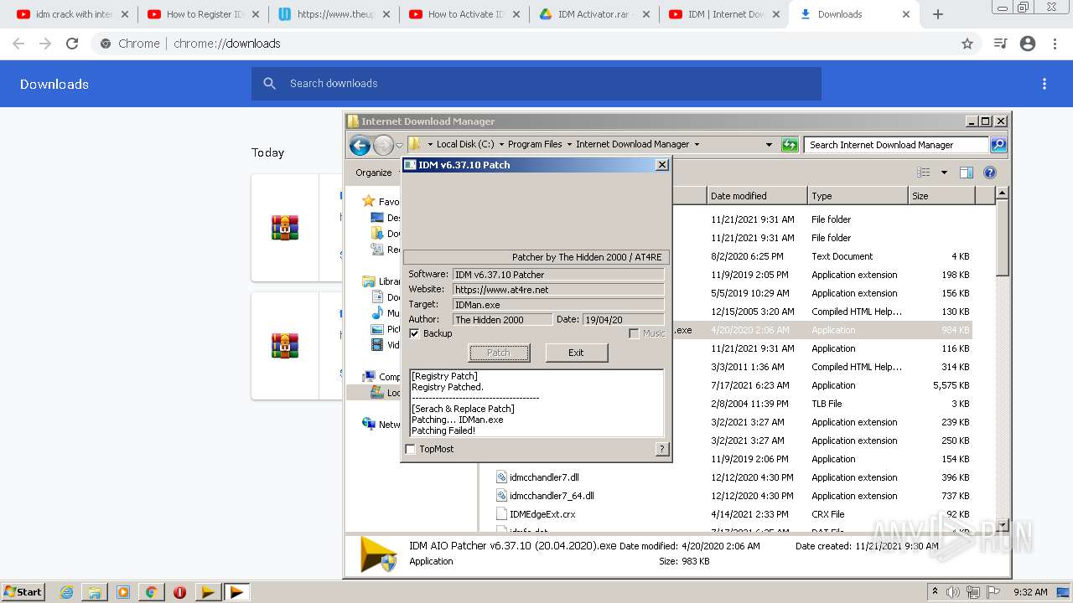The height and width of the screenshot is (603, 1073).
Task: Bookmark the page with the star icon
Action: pyautogui.click(x=967, y=44)
